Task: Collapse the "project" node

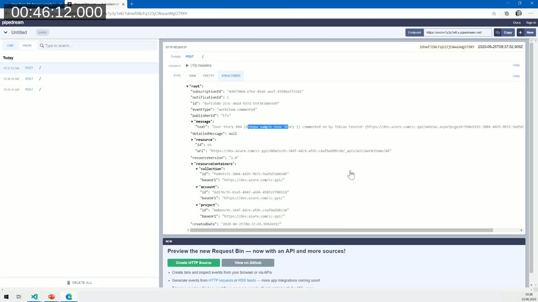Action: tap(197, 205)
